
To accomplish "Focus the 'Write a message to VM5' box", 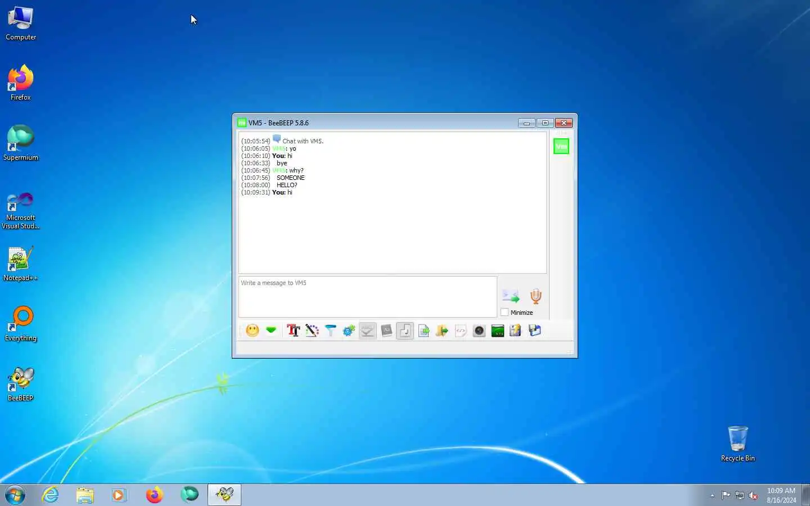I will (x=368, y=297).
